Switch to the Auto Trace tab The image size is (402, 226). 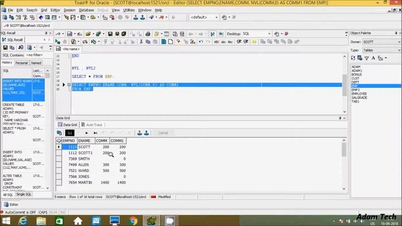tap(92, 125)
